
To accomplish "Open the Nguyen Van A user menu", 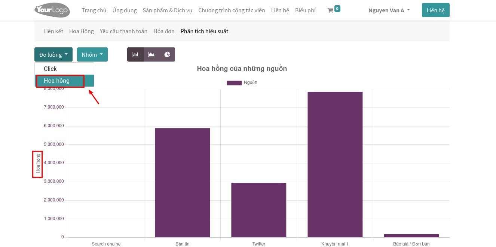I will pos(389,10).
